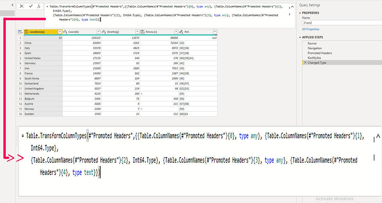Select the Sweden cell
The height and width of the screenshot is (203, 382).
point(43,114)
